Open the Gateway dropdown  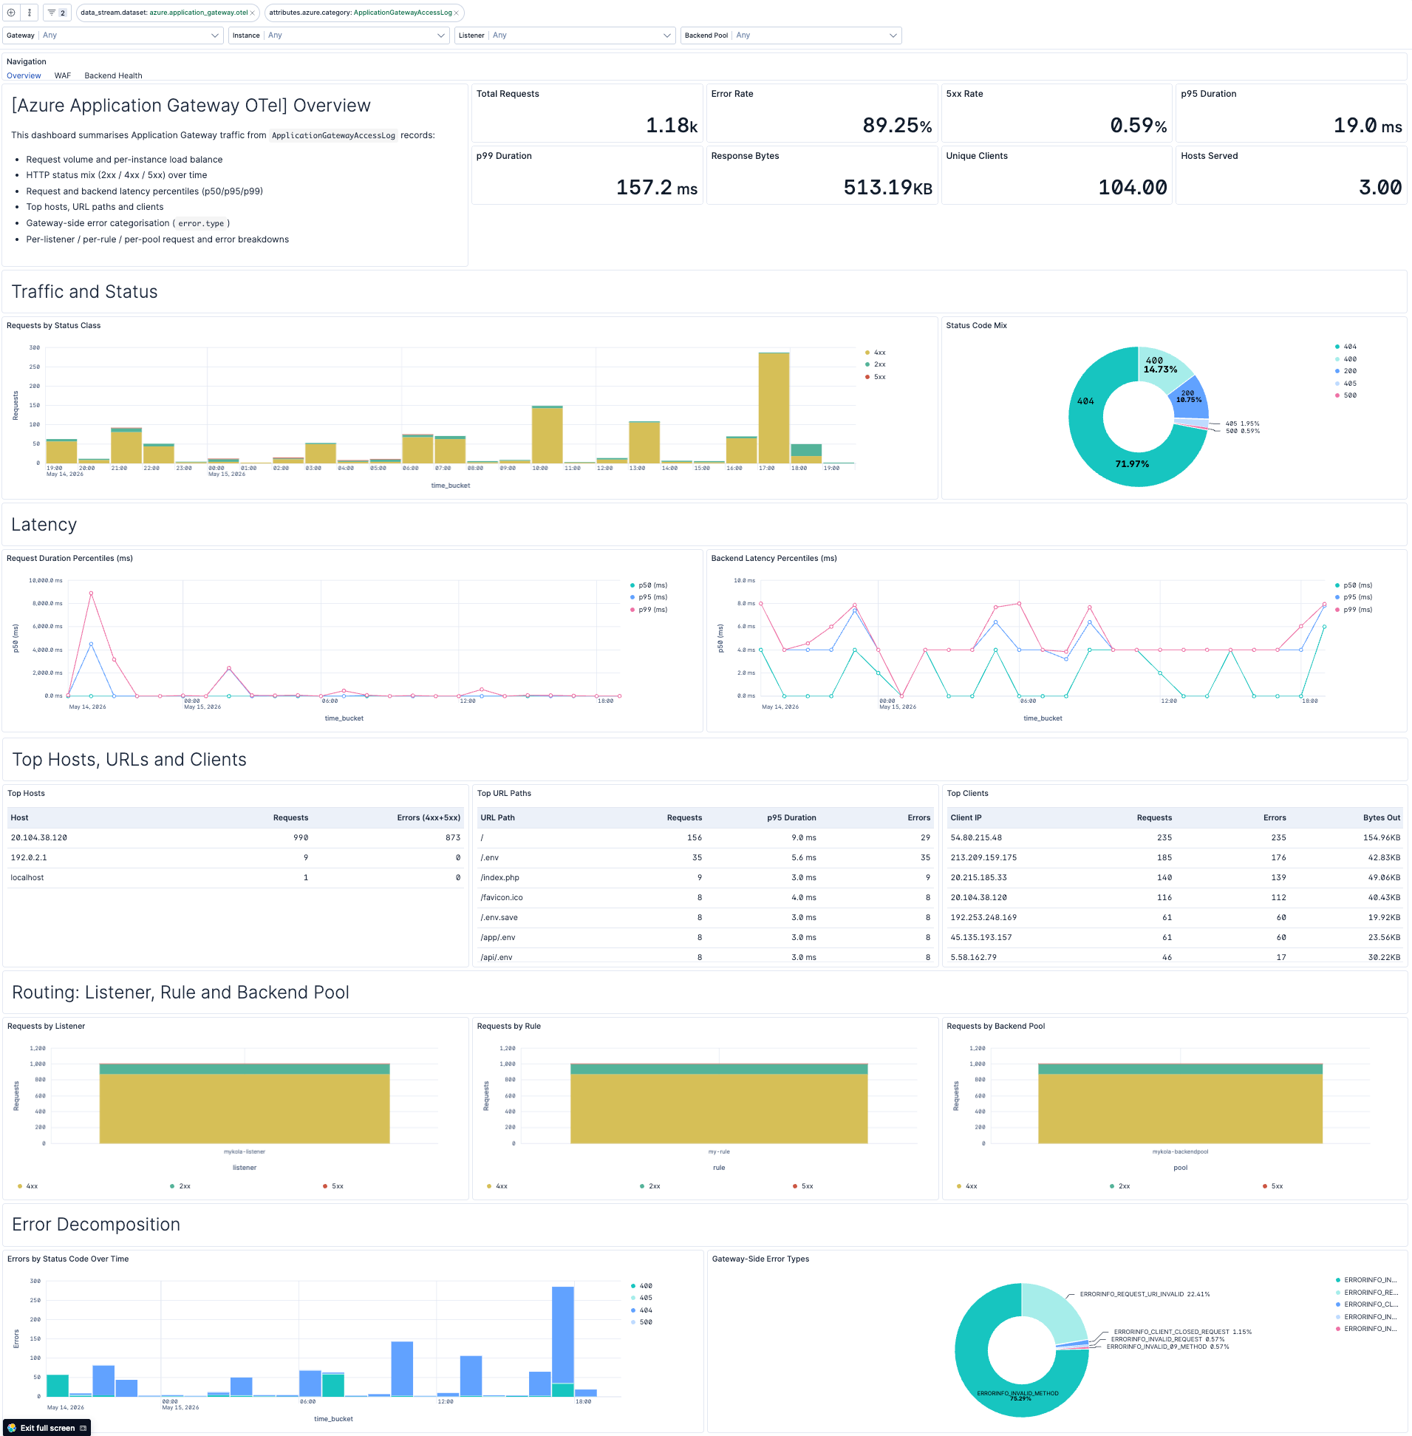coord(113,35)
